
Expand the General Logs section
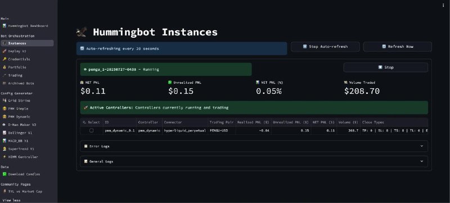[x=254, y=161]
